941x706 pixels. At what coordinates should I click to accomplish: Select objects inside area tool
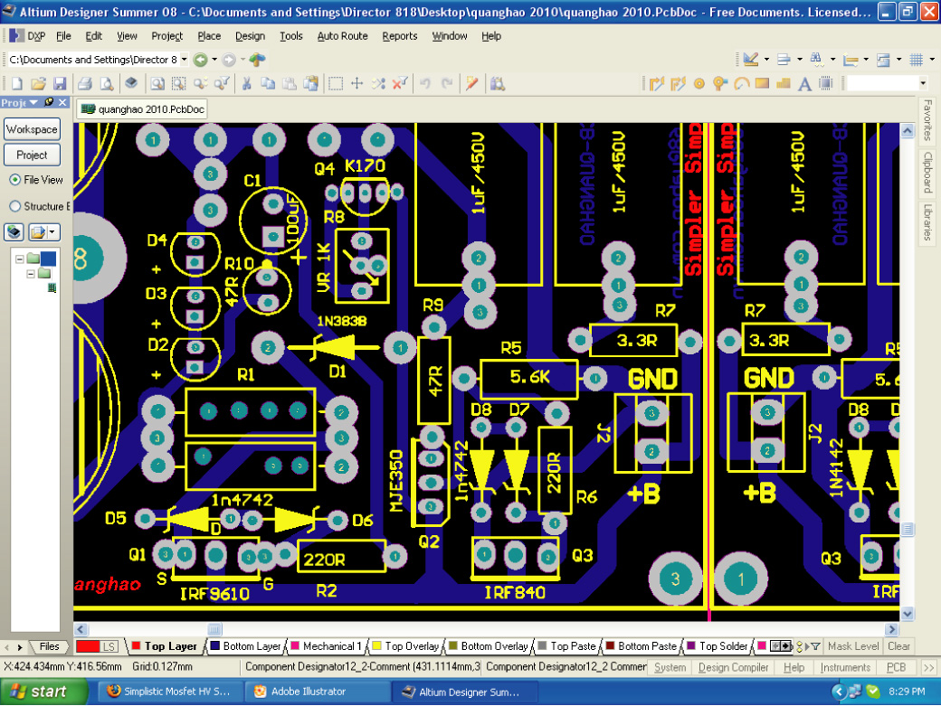[336, 84]
